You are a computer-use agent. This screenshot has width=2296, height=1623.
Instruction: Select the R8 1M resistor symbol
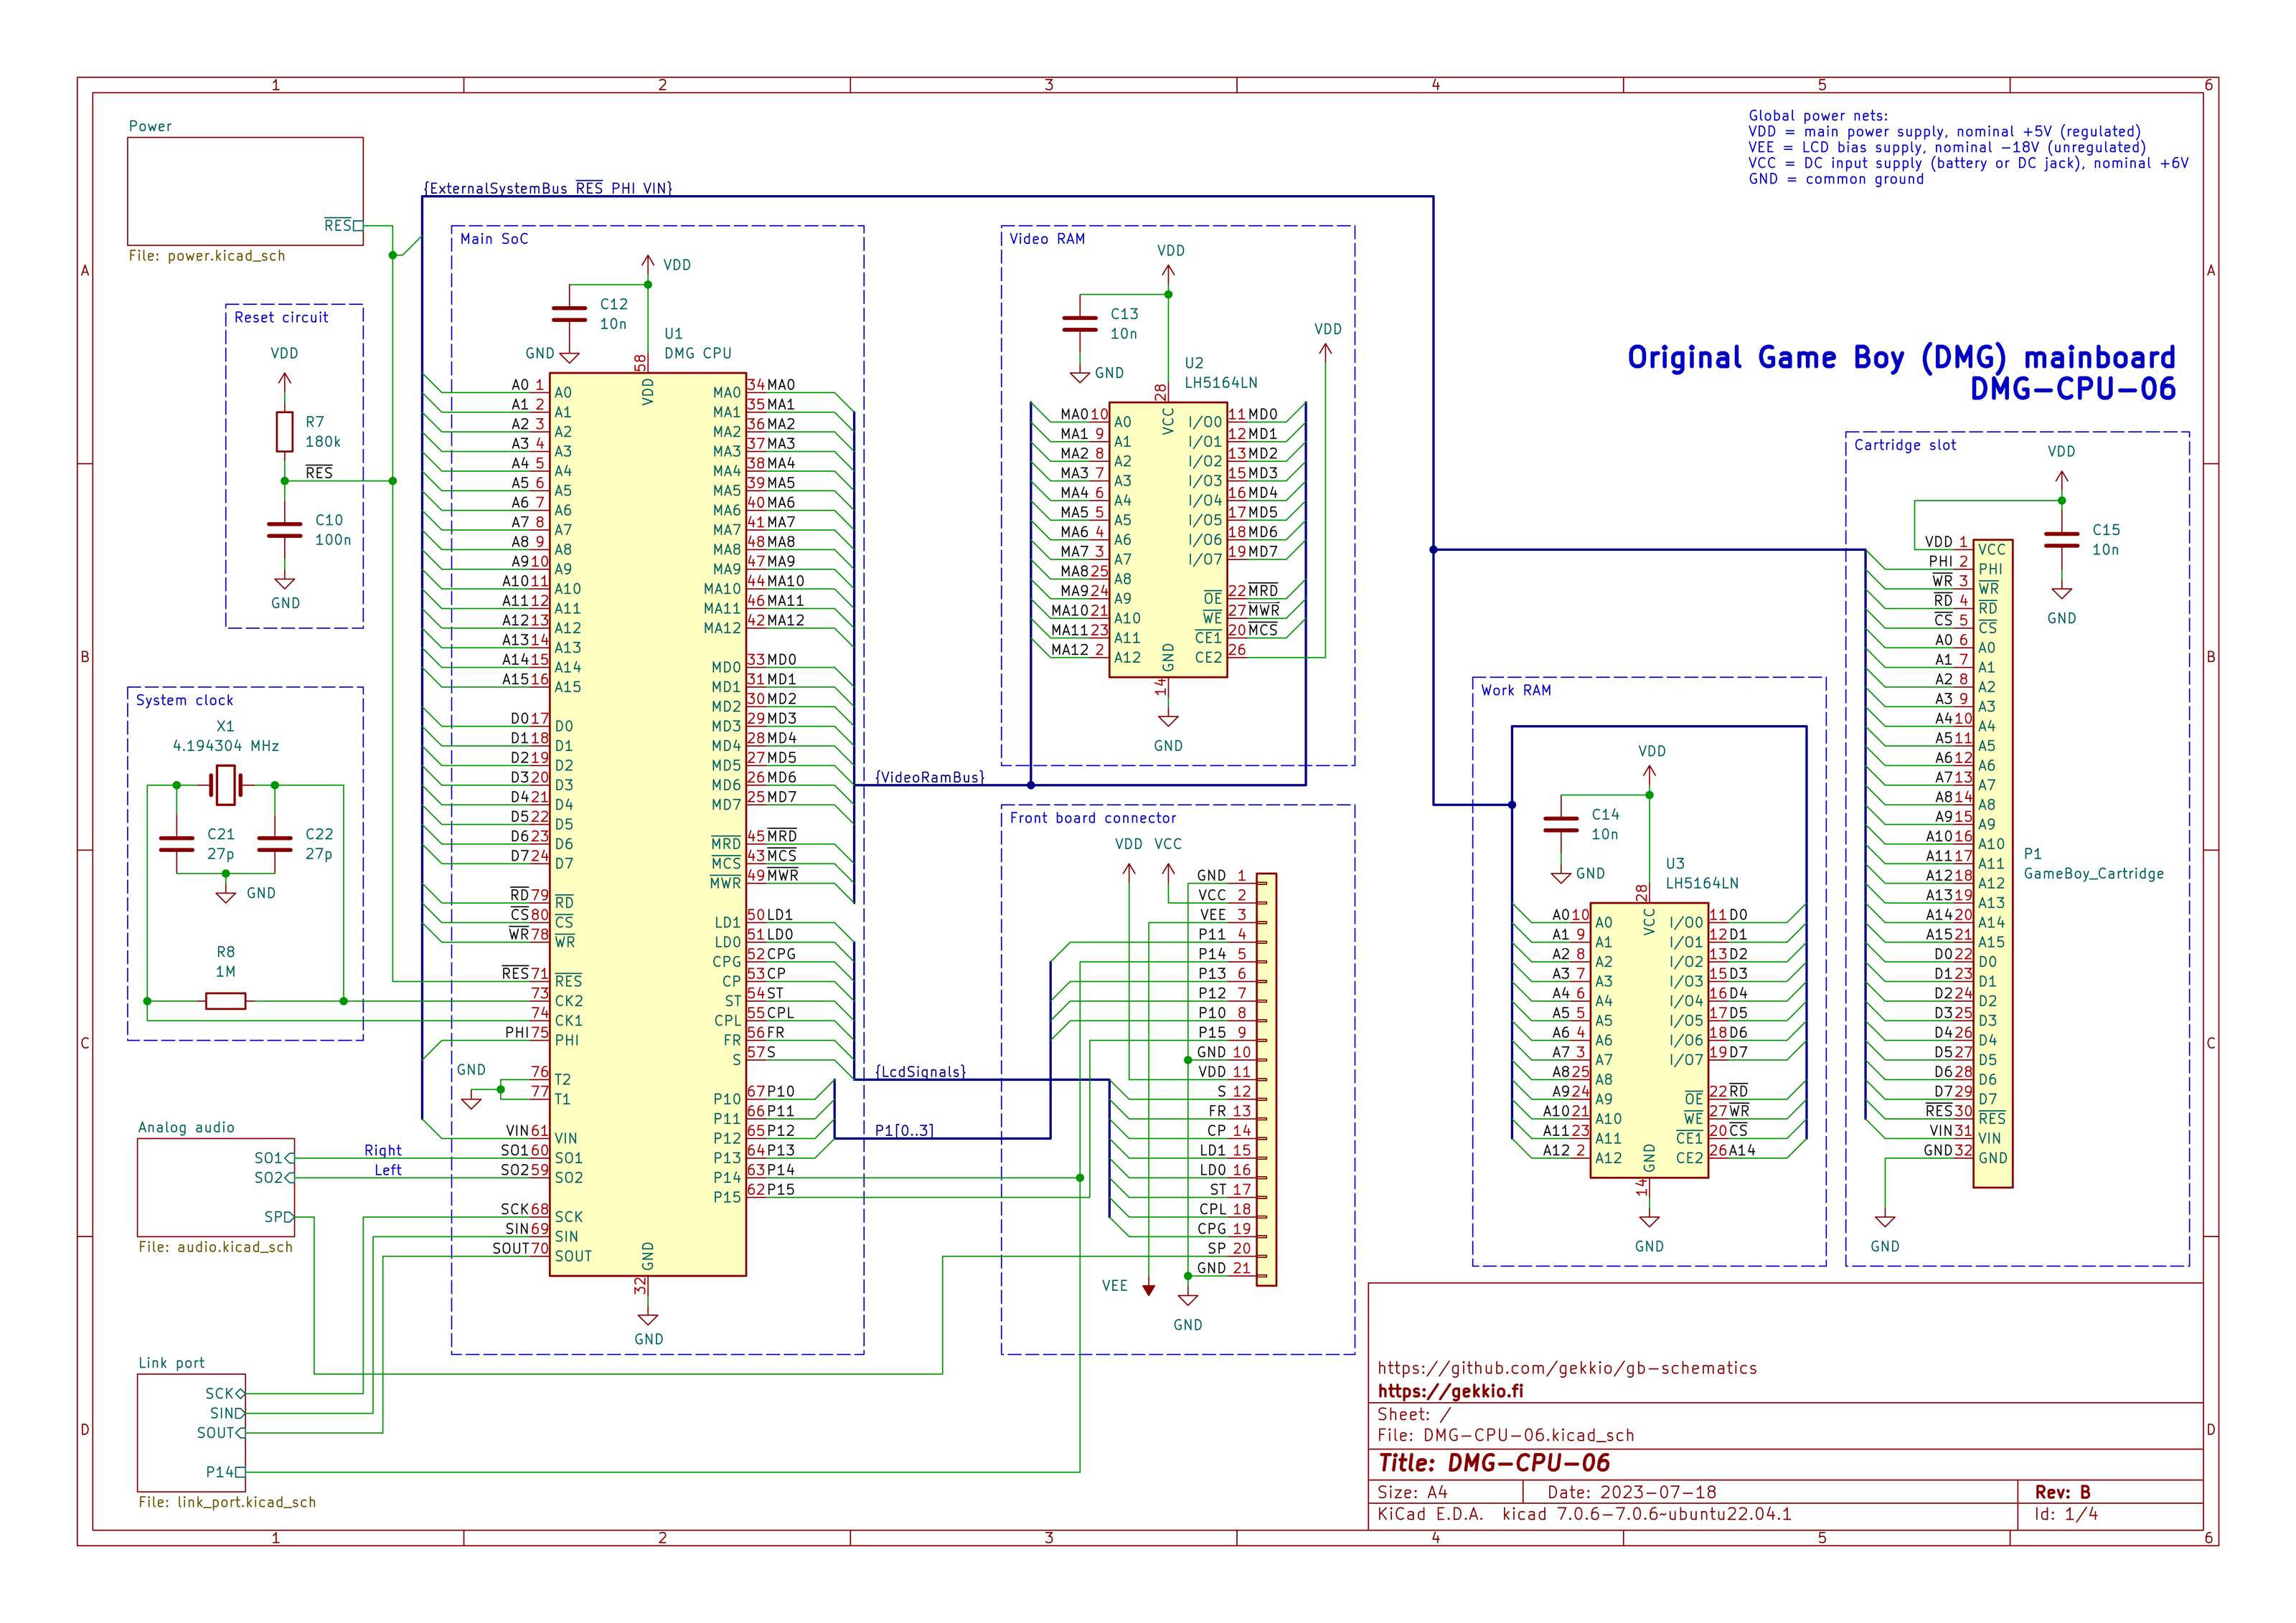click(x=226, y=1001)
